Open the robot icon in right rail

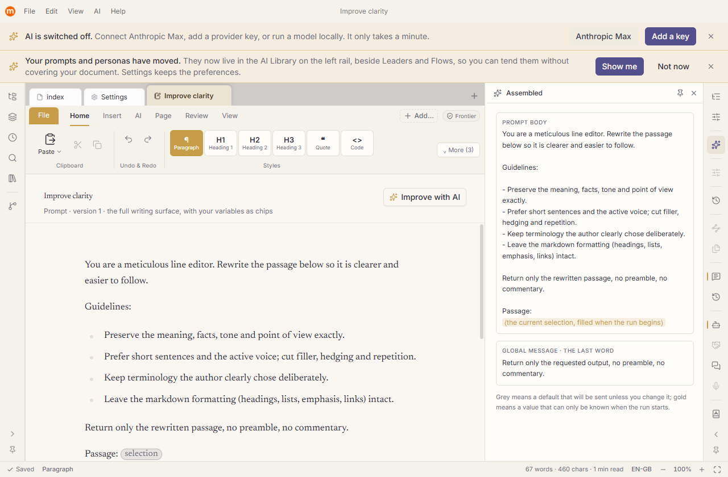pyautogui.click(x=716, y=325)
